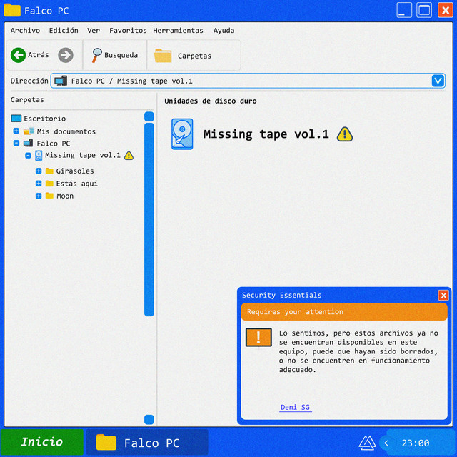Image resolution: width=457 pixels, height=457 pixels.
Task: Select the large hard disk drive icon
Action: [x=182, y=134]
